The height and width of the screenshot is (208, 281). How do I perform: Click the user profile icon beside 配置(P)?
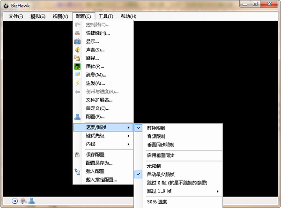(x=77, y=117)
